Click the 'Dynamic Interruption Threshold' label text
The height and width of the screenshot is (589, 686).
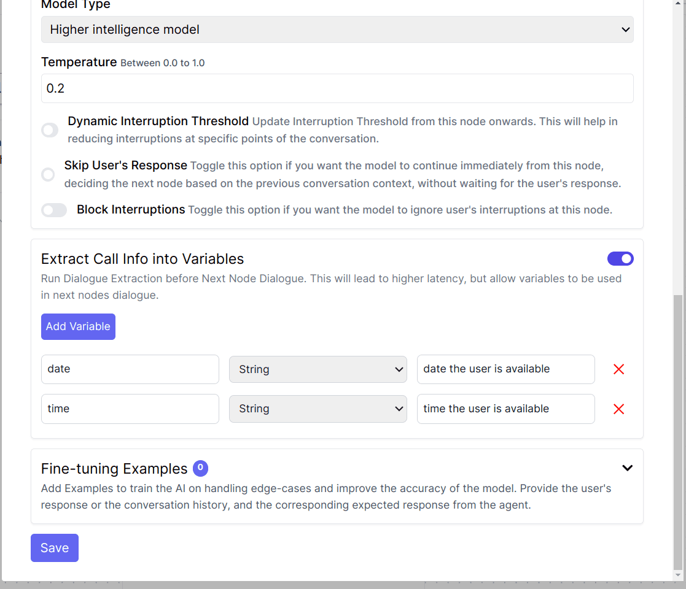(x=158, y=121)
